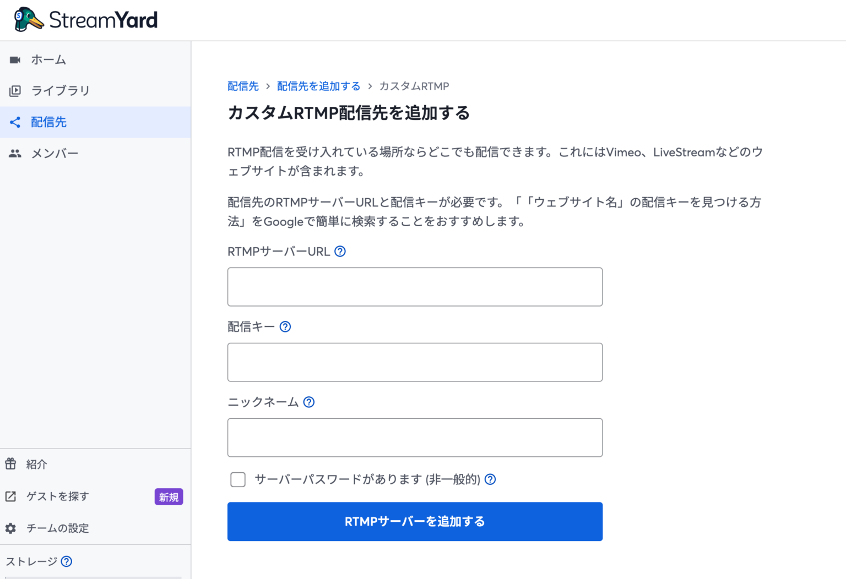The height and width of the screenshot is (579, 846).
Task: Click the 紹介 gift icon
Action: click(x=11, y=464)
